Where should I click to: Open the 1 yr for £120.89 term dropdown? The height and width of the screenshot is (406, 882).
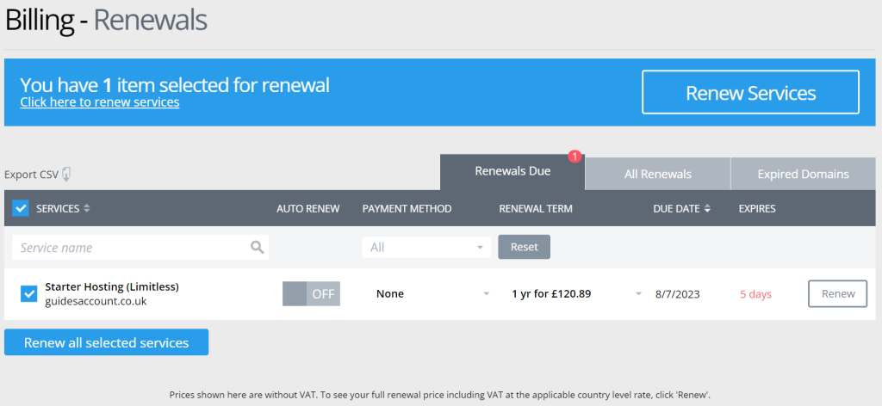576,293
